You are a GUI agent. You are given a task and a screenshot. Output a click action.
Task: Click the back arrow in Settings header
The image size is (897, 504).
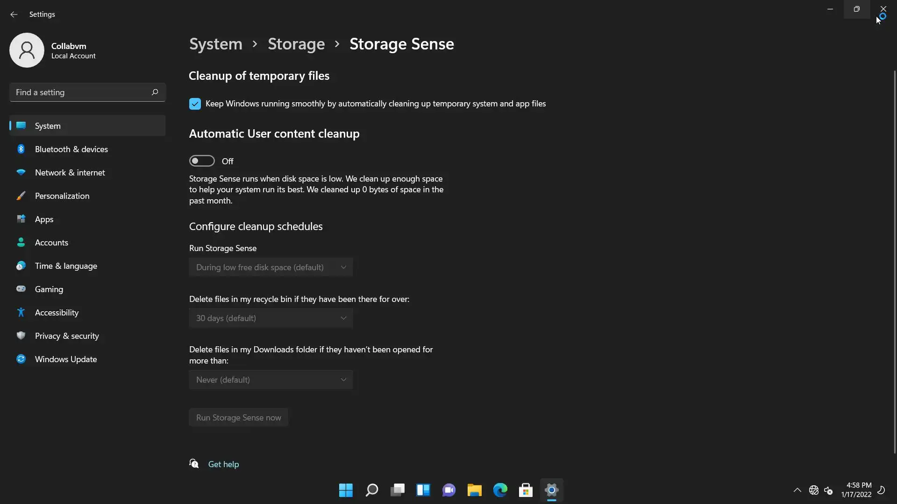pos(14,14)
